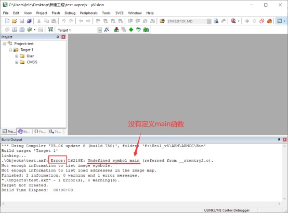Open the Target 1 selection dropdown
This screenshot has height=213, width=288.
pos(99,30)
